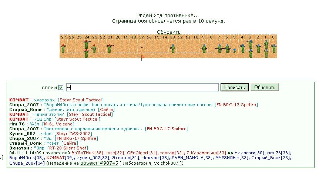Click the lower blue soldier at position 1

pyautogui.click(x=266, y=54)
